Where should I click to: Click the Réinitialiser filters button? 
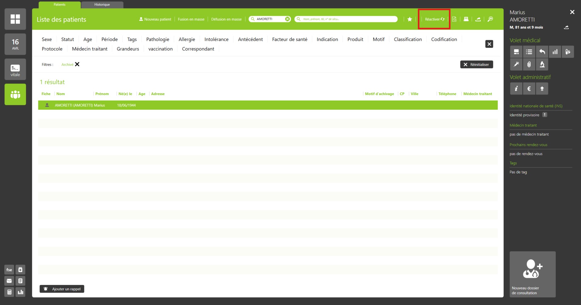476,65
